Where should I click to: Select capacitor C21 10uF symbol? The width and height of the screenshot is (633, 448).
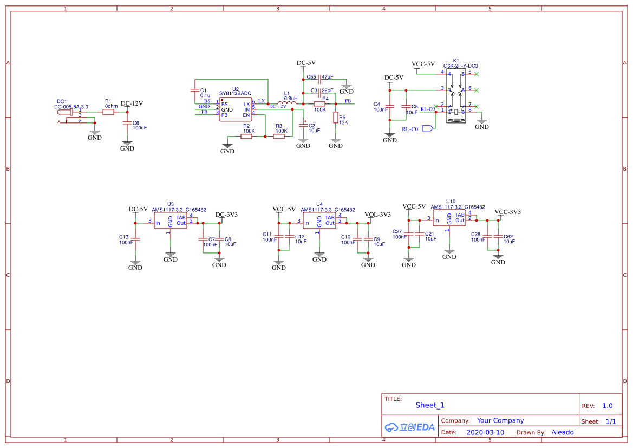420,234
